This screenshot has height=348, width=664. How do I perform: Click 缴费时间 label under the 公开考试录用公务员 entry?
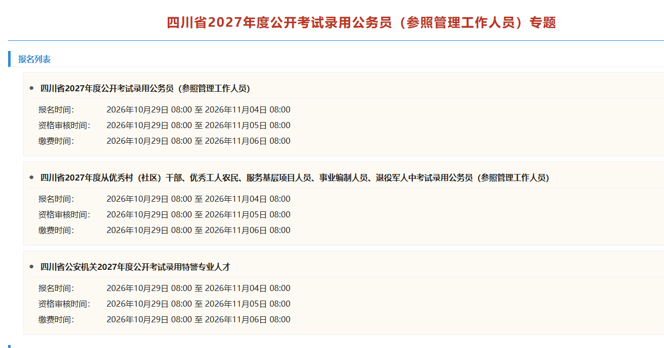pyautogui.click(x=56, y=141)
